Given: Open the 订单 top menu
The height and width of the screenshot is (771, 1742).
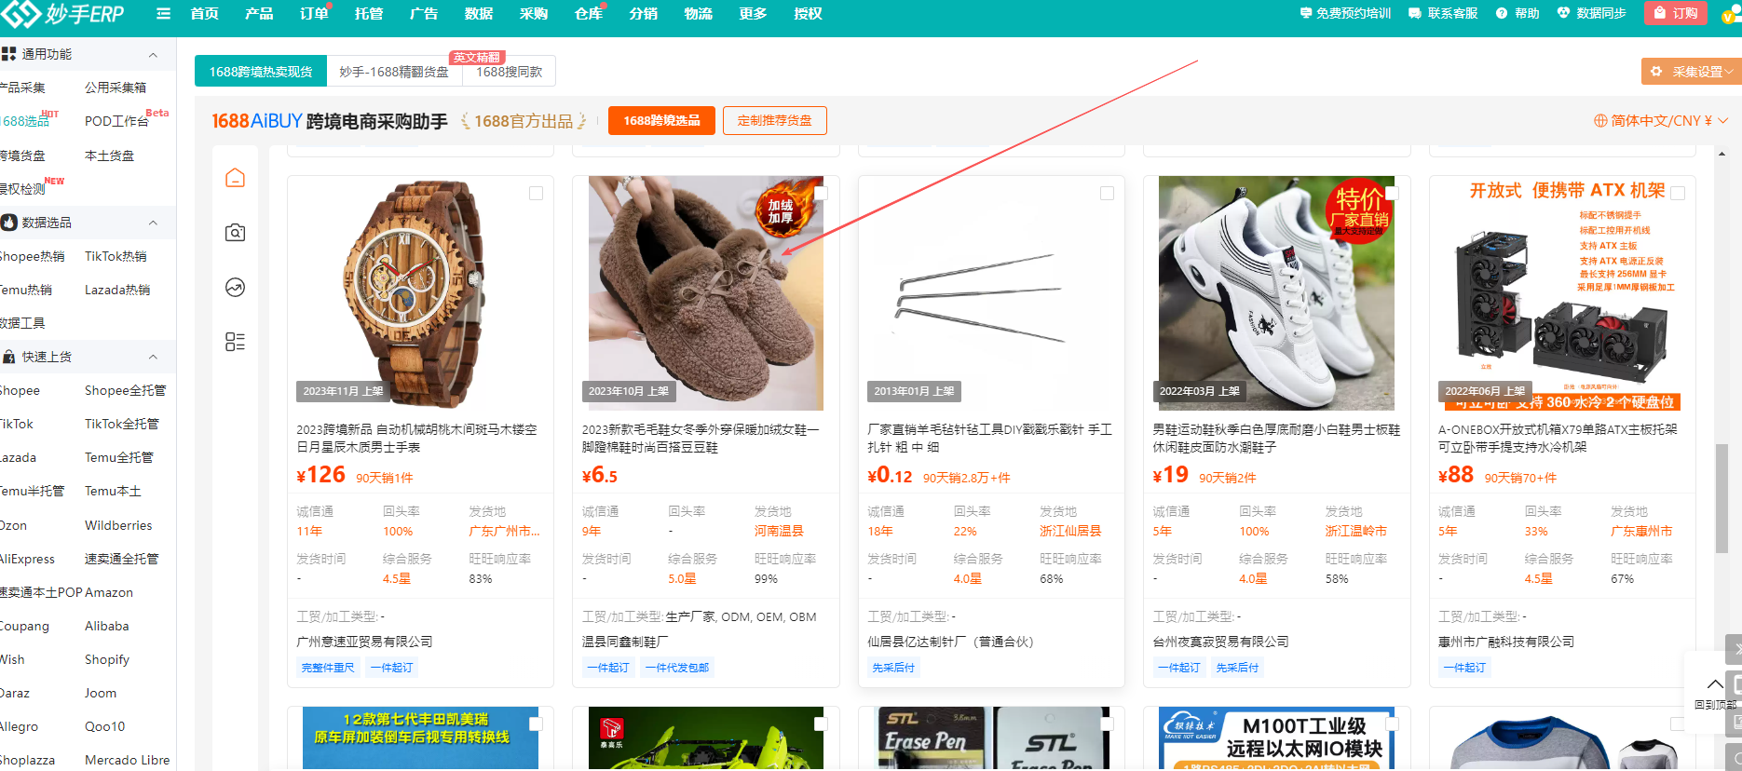Looking at the screenshot, I should (x=314, y=14).
